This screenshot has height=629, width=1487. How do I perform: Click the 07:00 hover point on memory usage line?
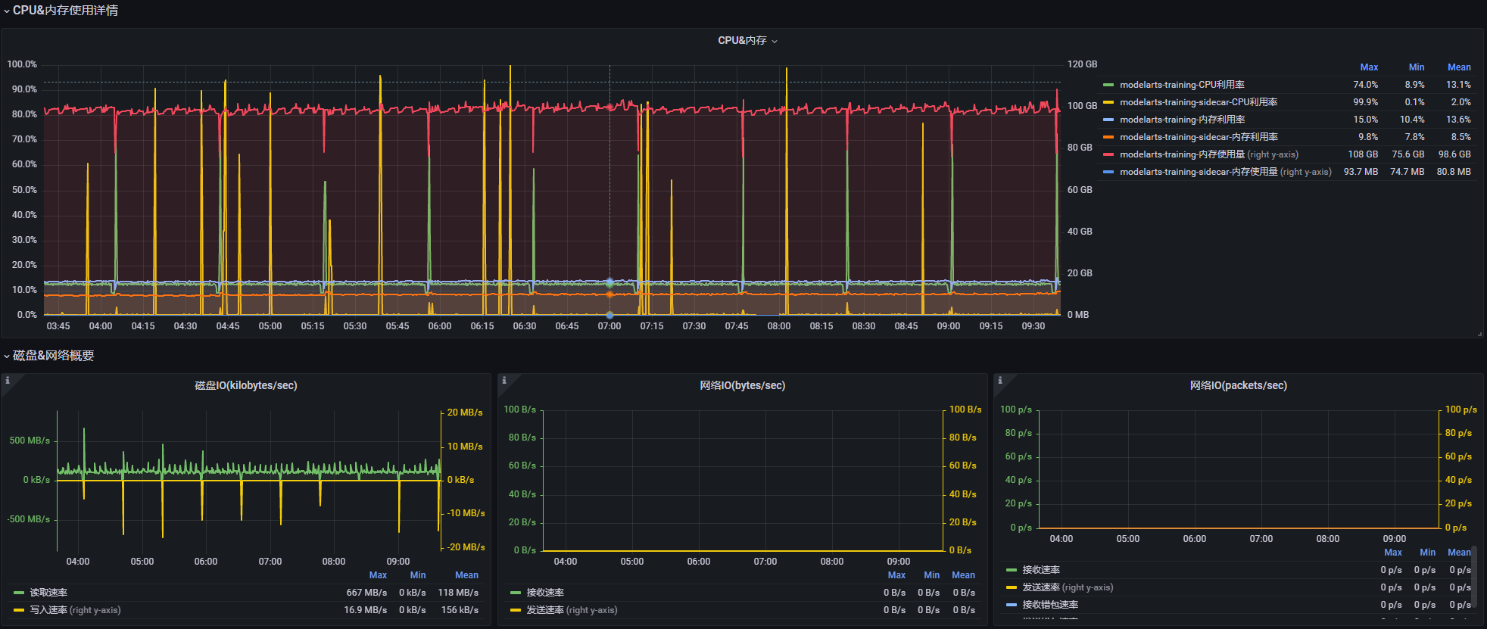(609, 107)
